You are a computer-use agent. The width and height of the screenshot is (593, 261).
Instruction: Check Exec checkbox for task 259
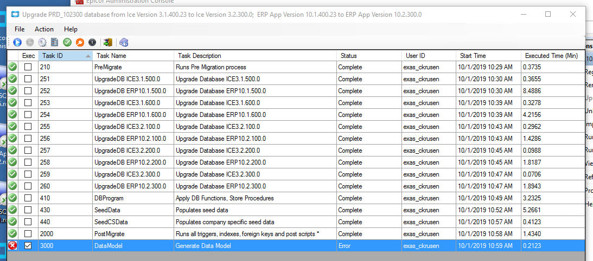[28, 174]
